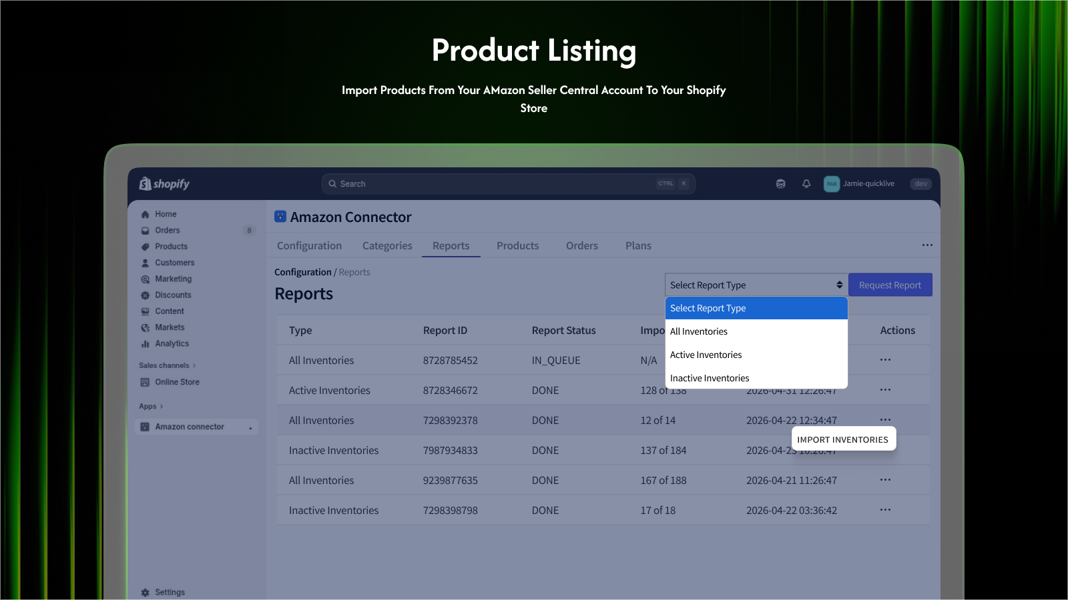The width and height of the screenshot is (1068, 600).
Task: Open notifications bell icon
Action: click(806, 184)
